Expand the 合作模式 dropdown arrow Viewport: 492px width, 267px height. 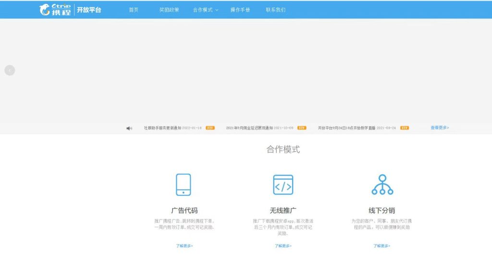pyautogui.click(x=217, y=10)
